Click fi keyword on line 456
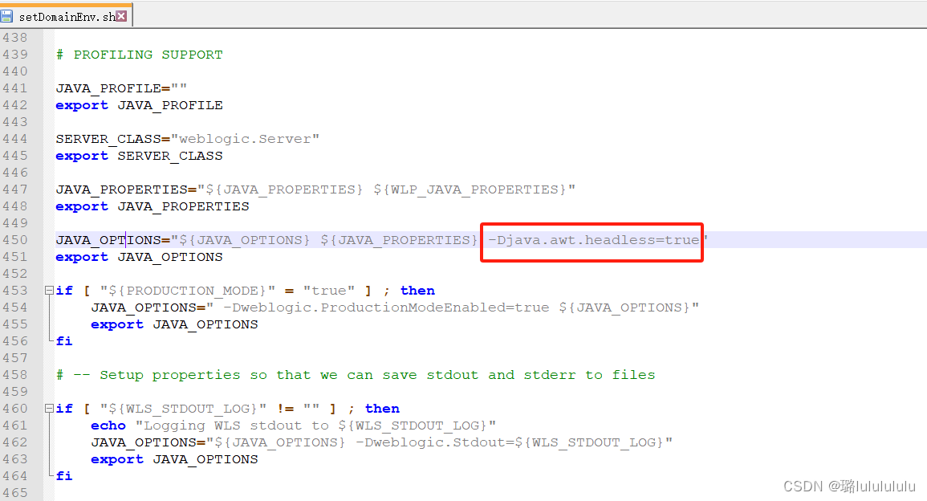Viewport: 927px width, 501px height. tap(64, 341)
